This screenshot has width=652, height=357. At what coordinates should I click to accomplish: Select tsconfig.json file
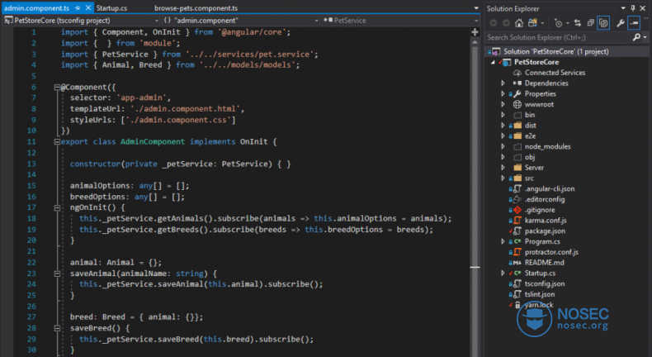click(545, 284)
